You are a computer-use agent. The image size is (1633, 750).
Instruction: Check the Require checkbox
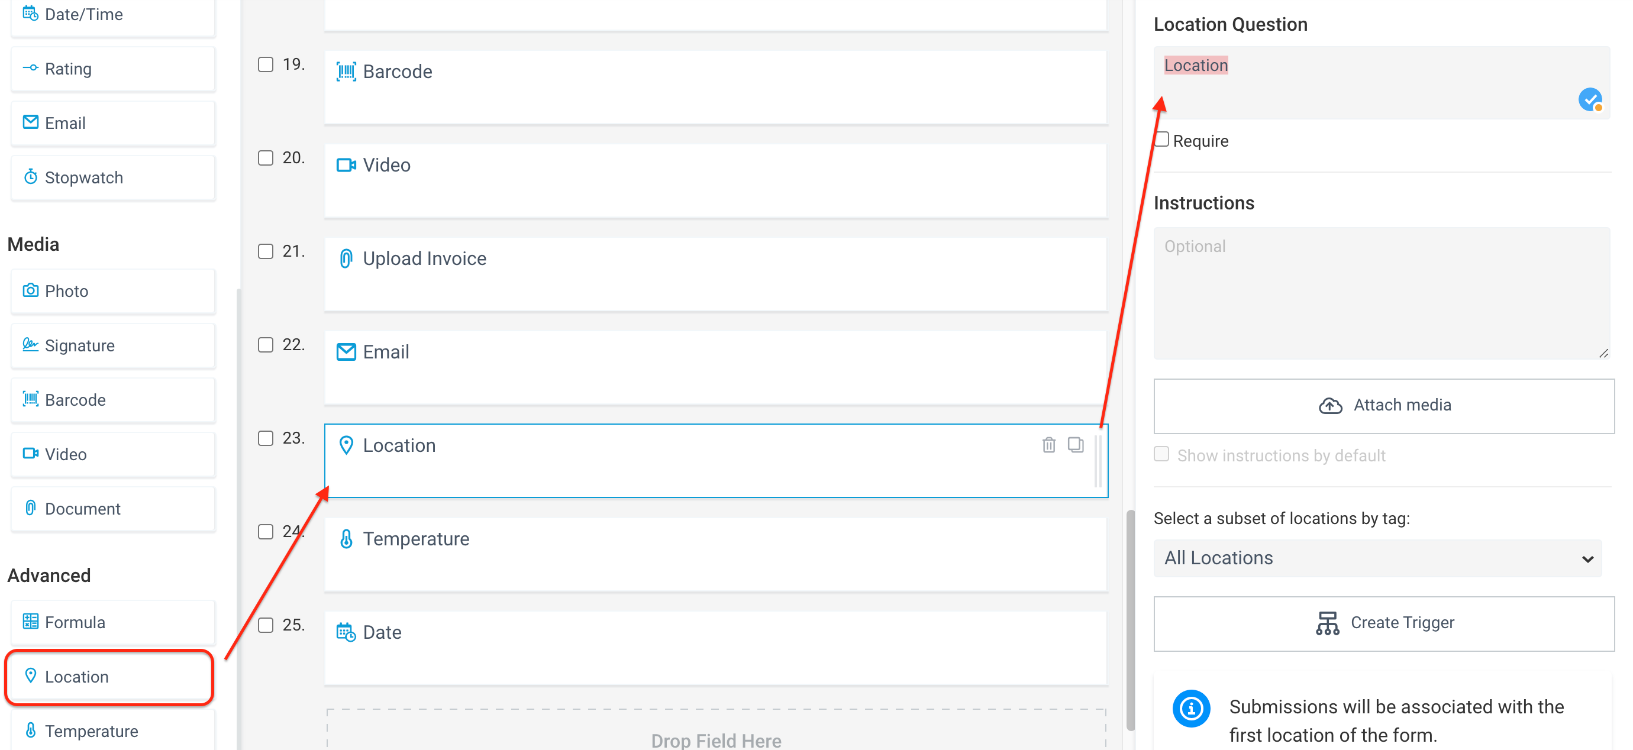(x=1161, y=140)
